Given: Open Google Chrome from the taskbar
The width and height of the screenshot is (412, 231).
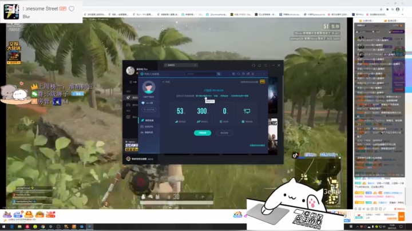Looking at the screenshot, I should [43, 226].
